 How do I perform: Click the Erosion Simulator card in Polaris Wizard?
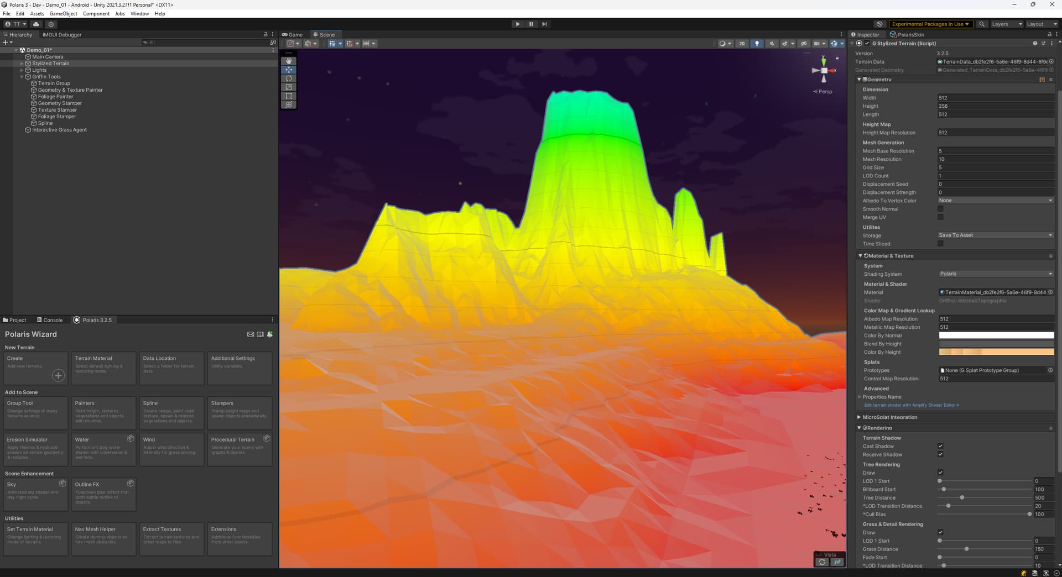point(35,449)
